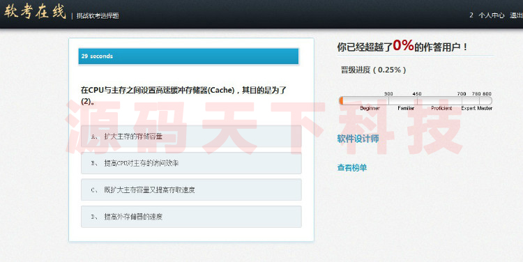Select answer C 既扩大主存容量又提高存取速度

pyautogui.click(x=191, y=190)
